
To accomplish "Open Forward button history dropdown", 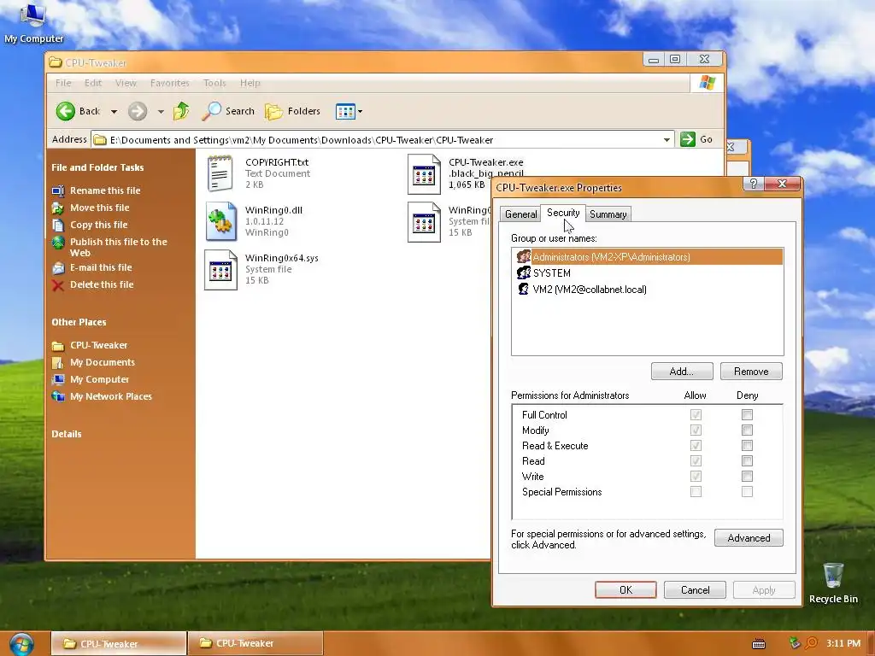I will [x=161, y=112].
